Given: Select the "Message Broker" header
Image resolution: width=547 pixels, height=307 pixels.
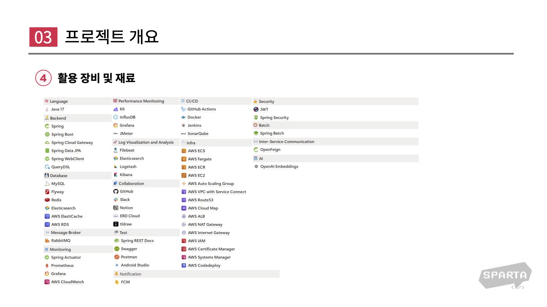Looking at the screenshot, I should pos(78,233).
